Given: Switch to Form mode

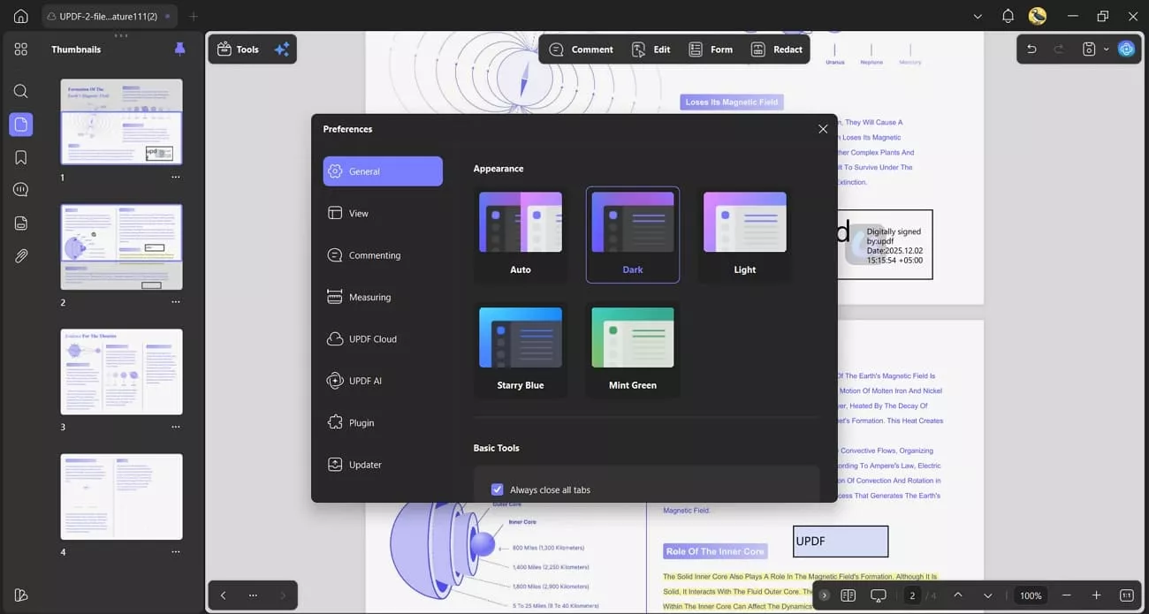Looking at the screenshot, I should [x=711, y=49].
